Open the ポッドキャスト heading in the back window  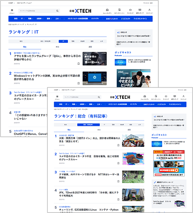123,53
